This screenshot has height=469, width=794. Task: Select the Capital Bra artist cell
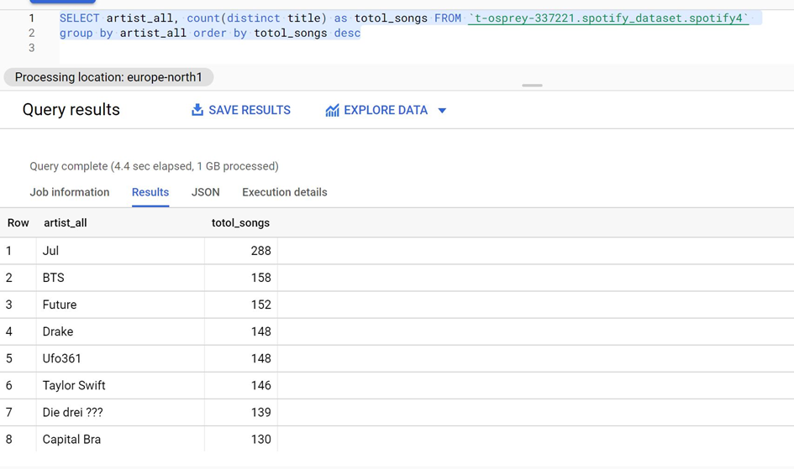point(120,439)
